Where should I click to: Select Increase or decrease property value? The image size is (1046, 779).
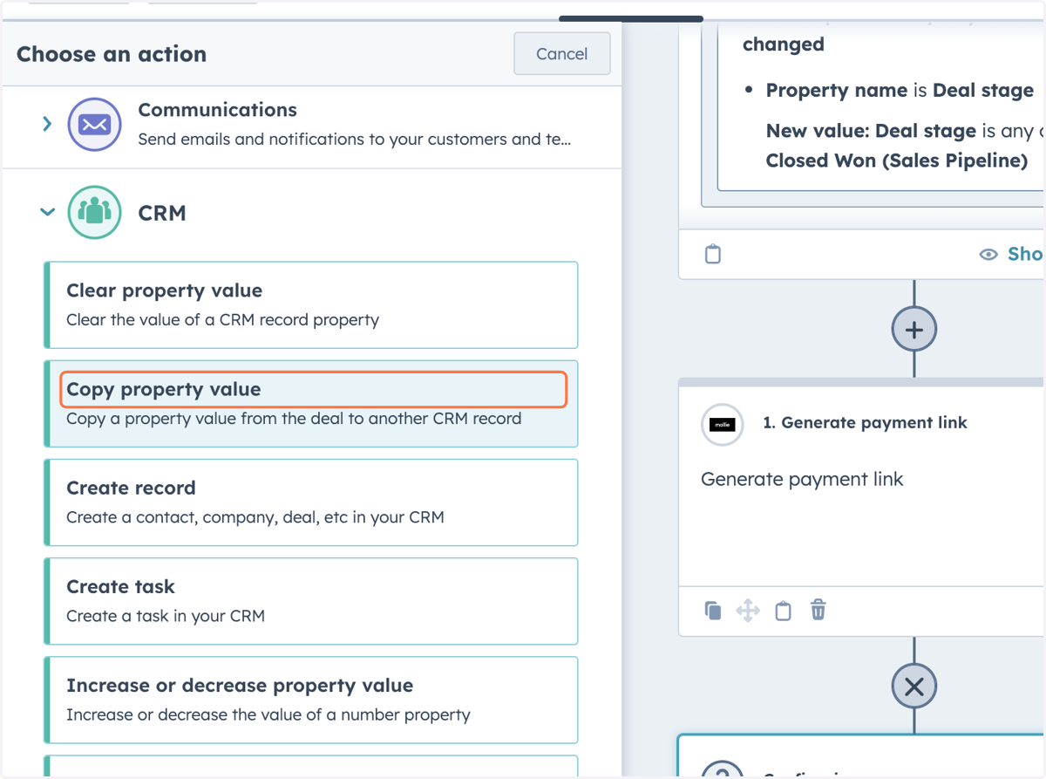(311, 700)
